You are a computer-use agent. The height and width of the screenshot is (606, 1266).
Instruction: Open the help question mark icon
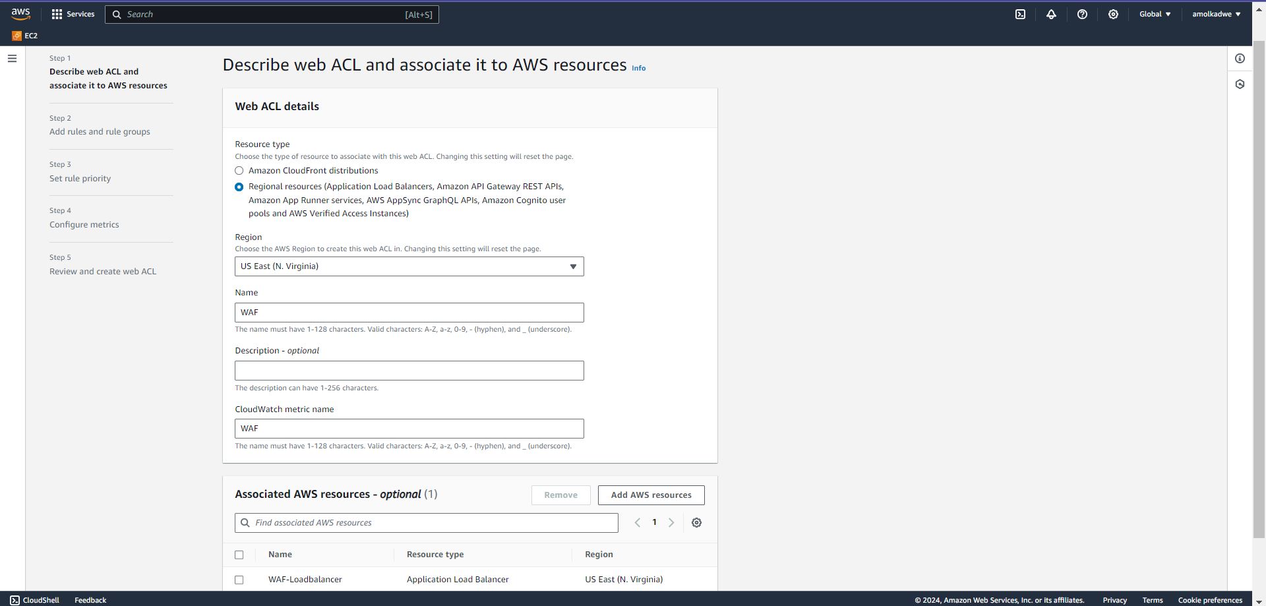1082,14
